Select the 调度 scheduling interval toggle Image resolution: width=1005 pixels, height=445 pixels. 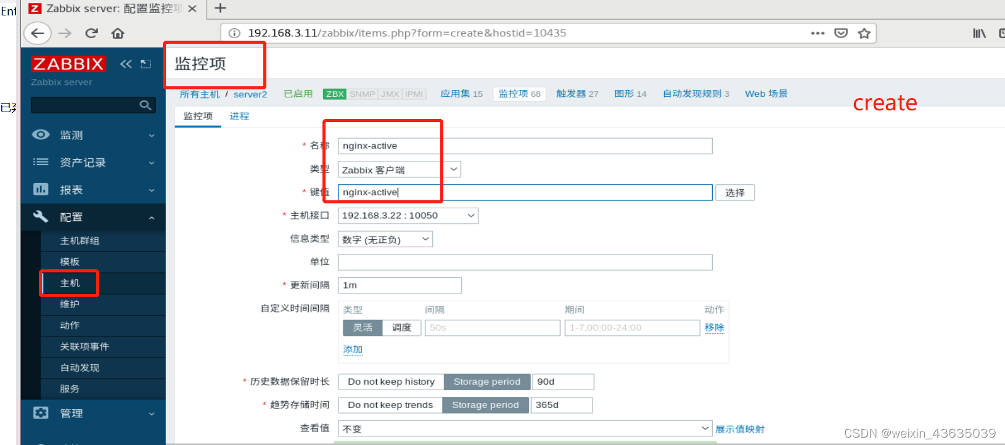pos(401,328)
